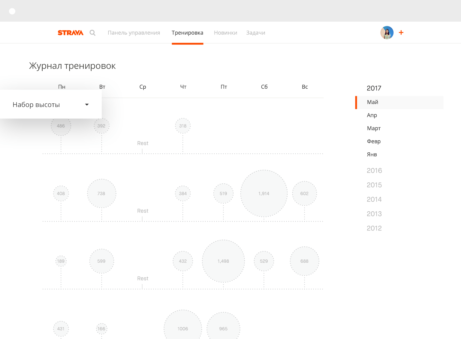
Task: Click the 1,498 activity bubble
Action: (x=223, y=261)
